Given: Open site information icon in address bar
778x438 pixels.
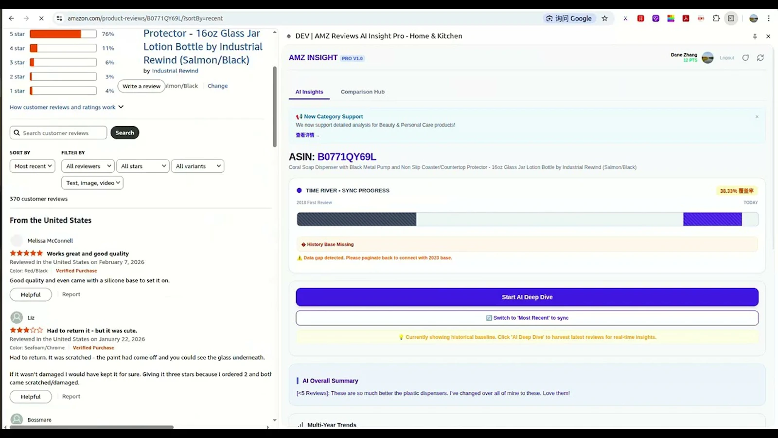Looking at the screenshot, I should (x=59, y=18).
